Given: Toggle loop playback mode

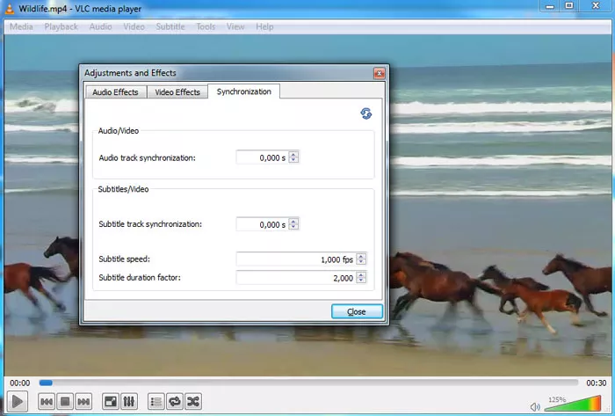Looking at the screenshot, I should coord(175,401).
